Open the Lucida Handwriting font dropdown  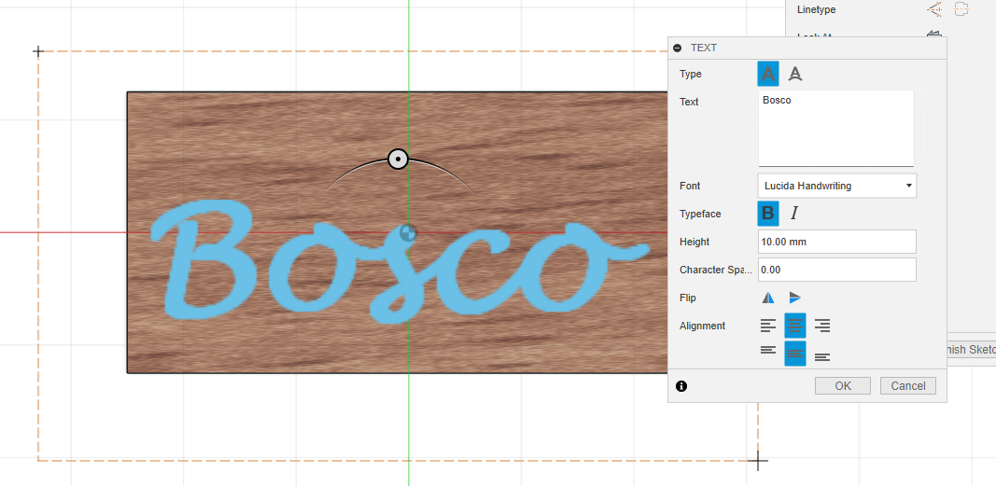click(836, 186)
